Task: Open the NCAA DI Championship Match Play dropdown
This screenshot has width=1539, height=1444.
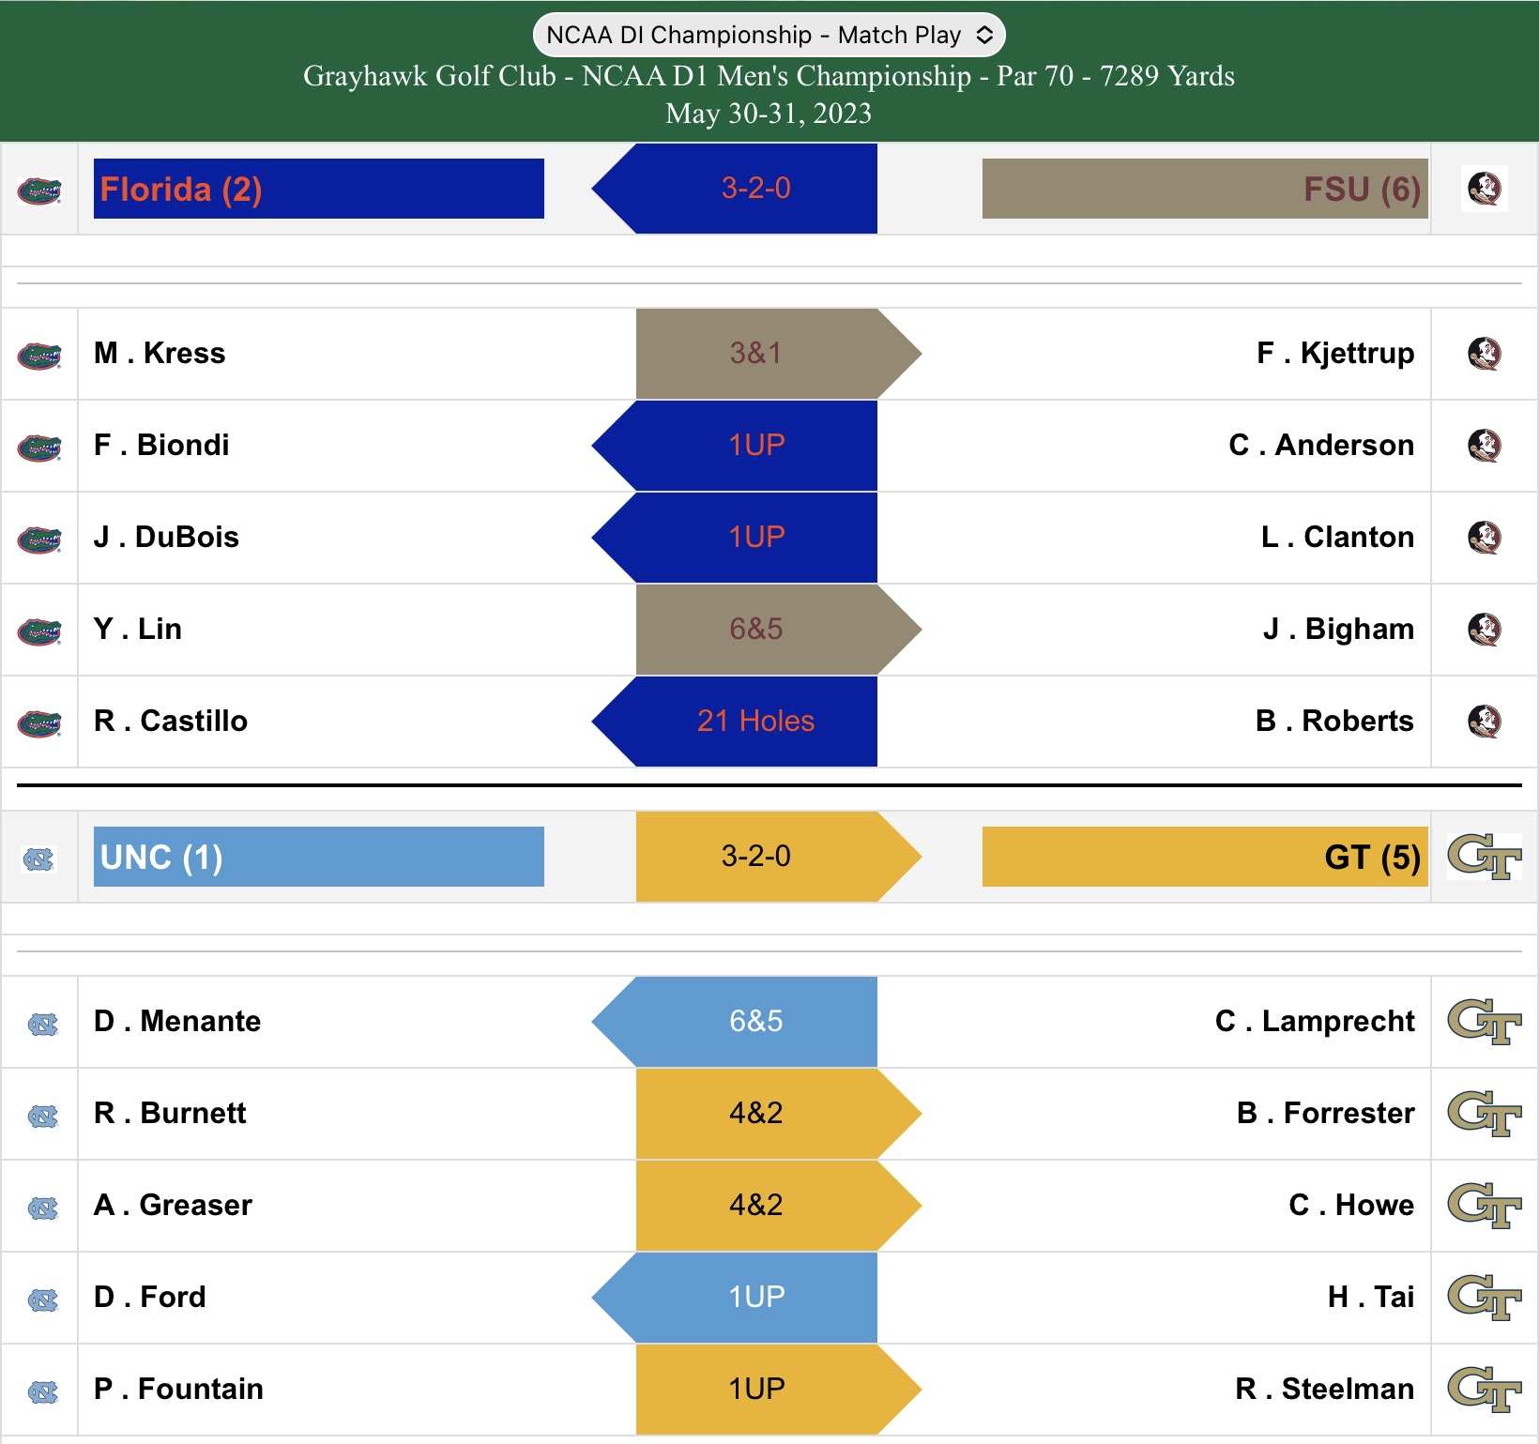Action: (x=769, y=36)
